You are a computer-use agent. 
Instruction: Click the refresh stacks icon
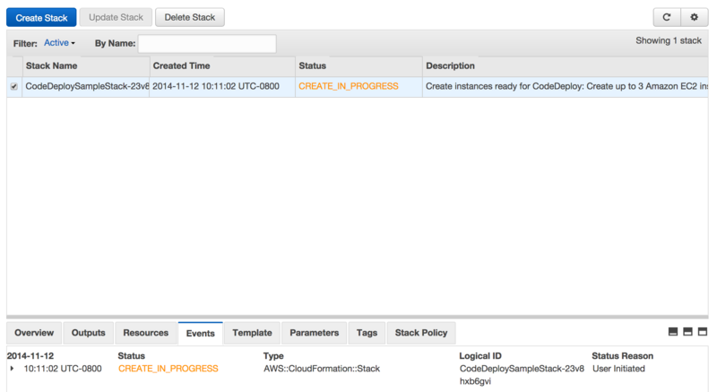[667, 17]
